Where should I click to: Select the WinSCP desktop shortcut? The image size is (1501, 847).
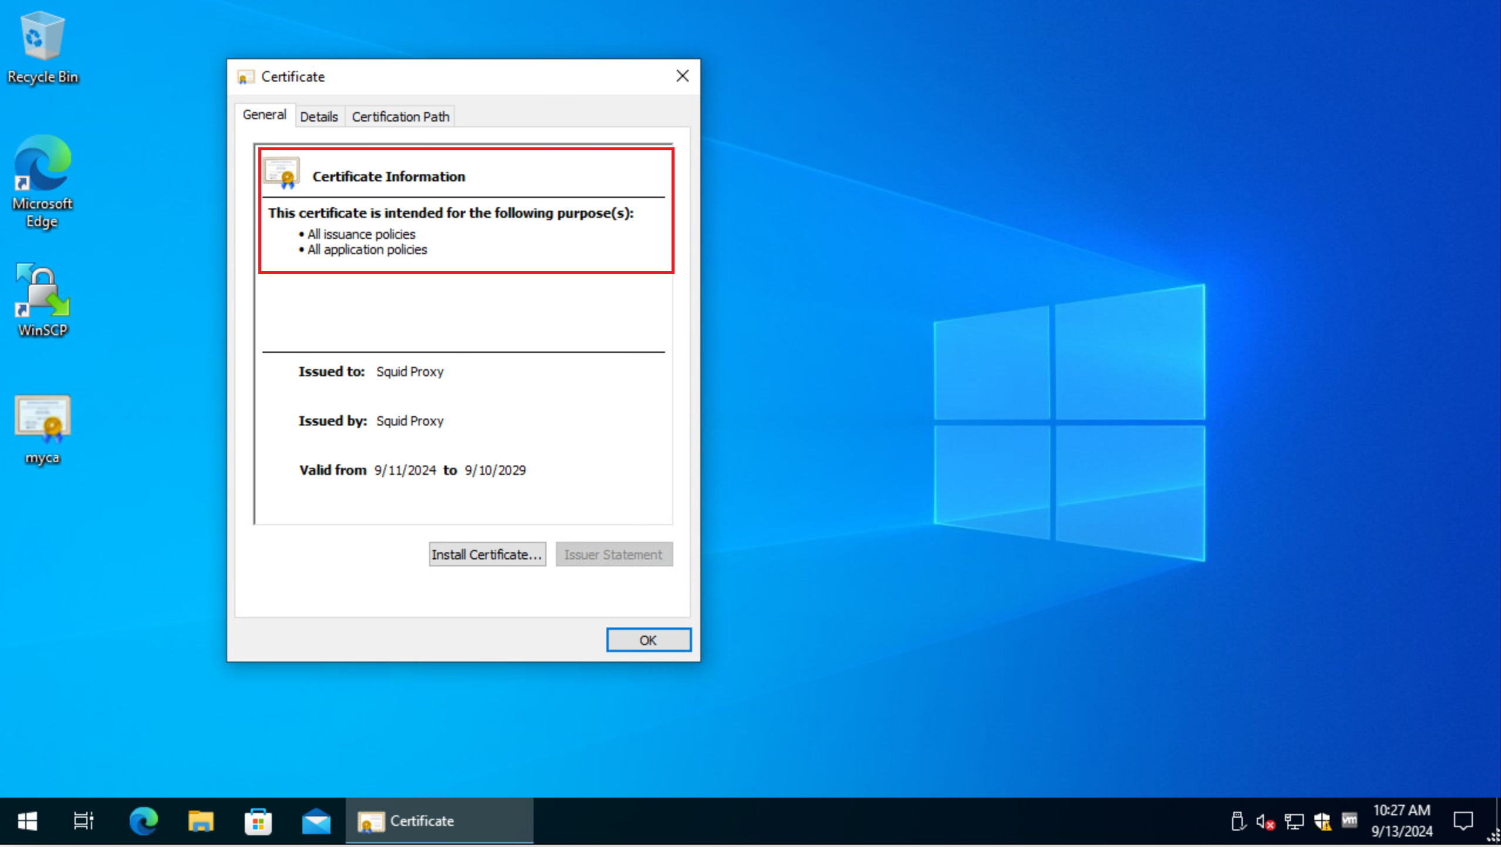[42, 301]
